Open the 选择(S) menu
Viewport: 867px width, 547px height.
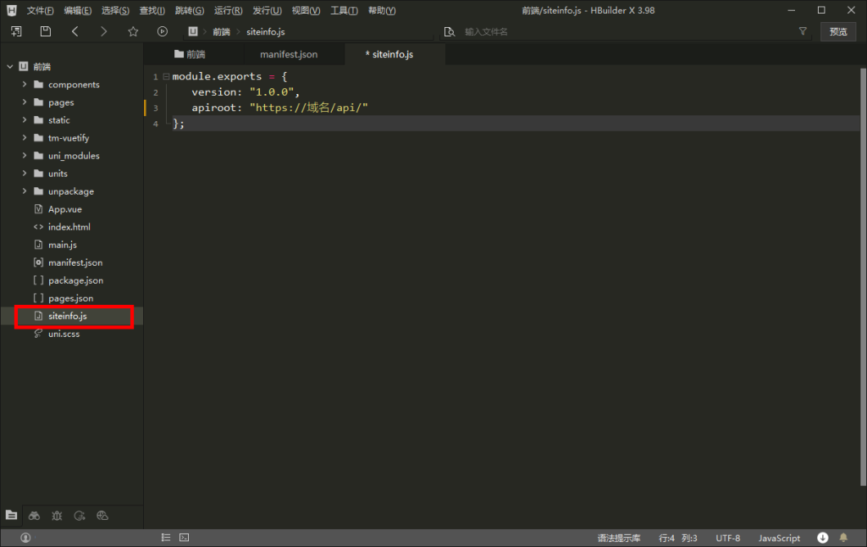pyautogui.click(x=115, y=10)
